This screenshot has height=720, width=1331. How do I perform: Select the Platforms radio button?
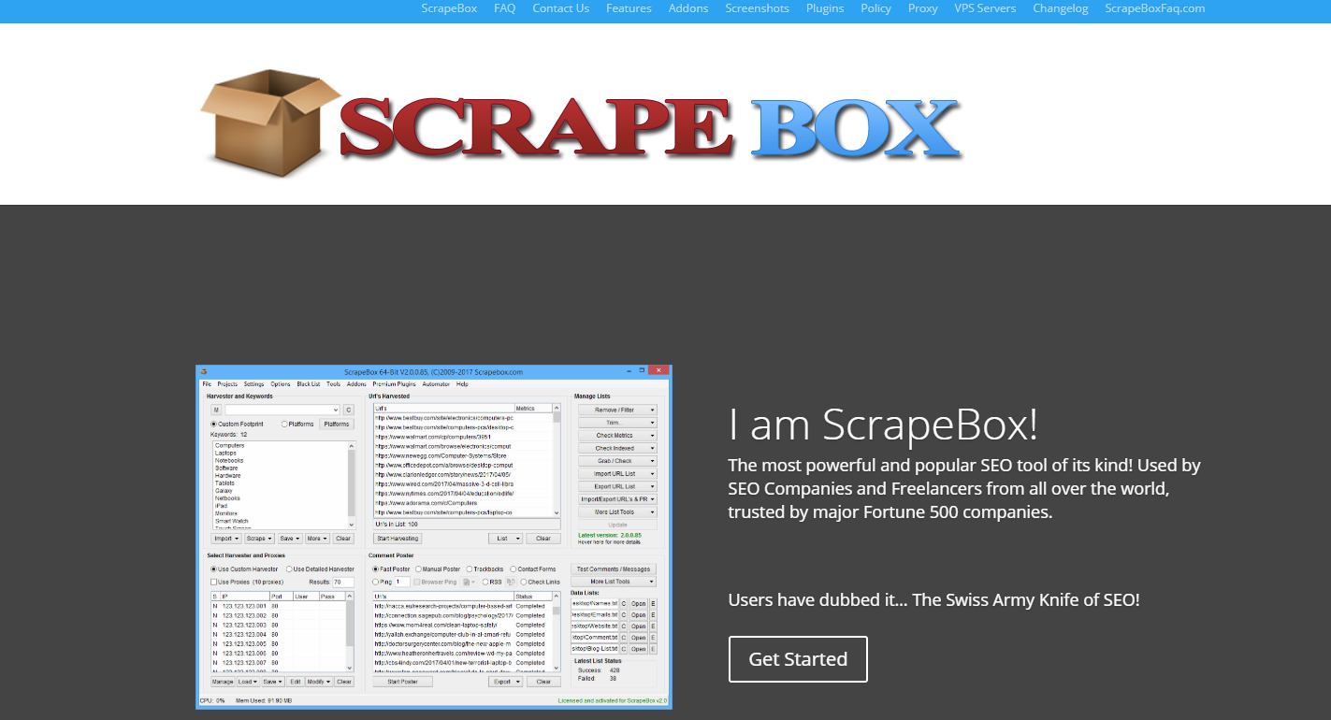pyautogui.click(x=284, y=425)
